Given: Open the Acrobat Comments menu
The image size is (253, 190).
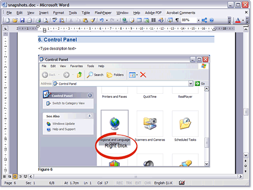Looking at the screenshot, I should [181, 13].
